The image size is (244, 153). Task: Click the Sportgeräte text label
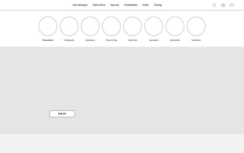click(154, 40)
